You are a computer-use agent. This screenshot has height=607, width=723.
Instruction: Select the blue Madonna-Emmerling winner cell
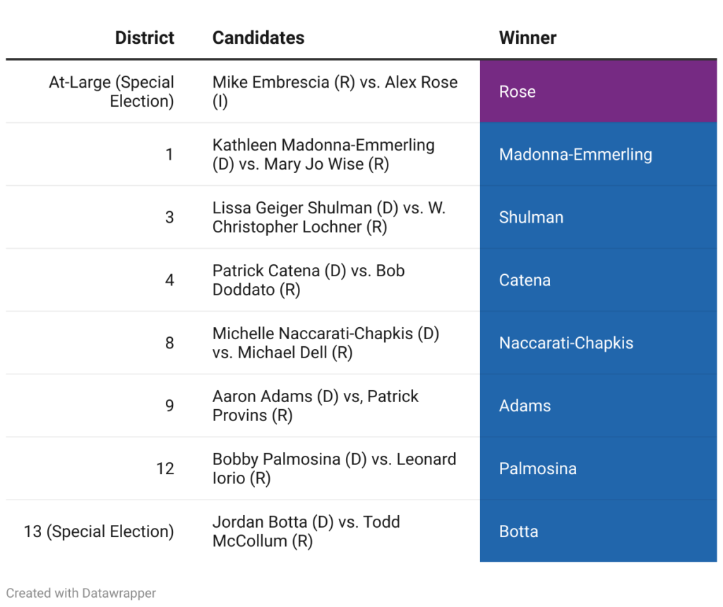tap(598, 155)
